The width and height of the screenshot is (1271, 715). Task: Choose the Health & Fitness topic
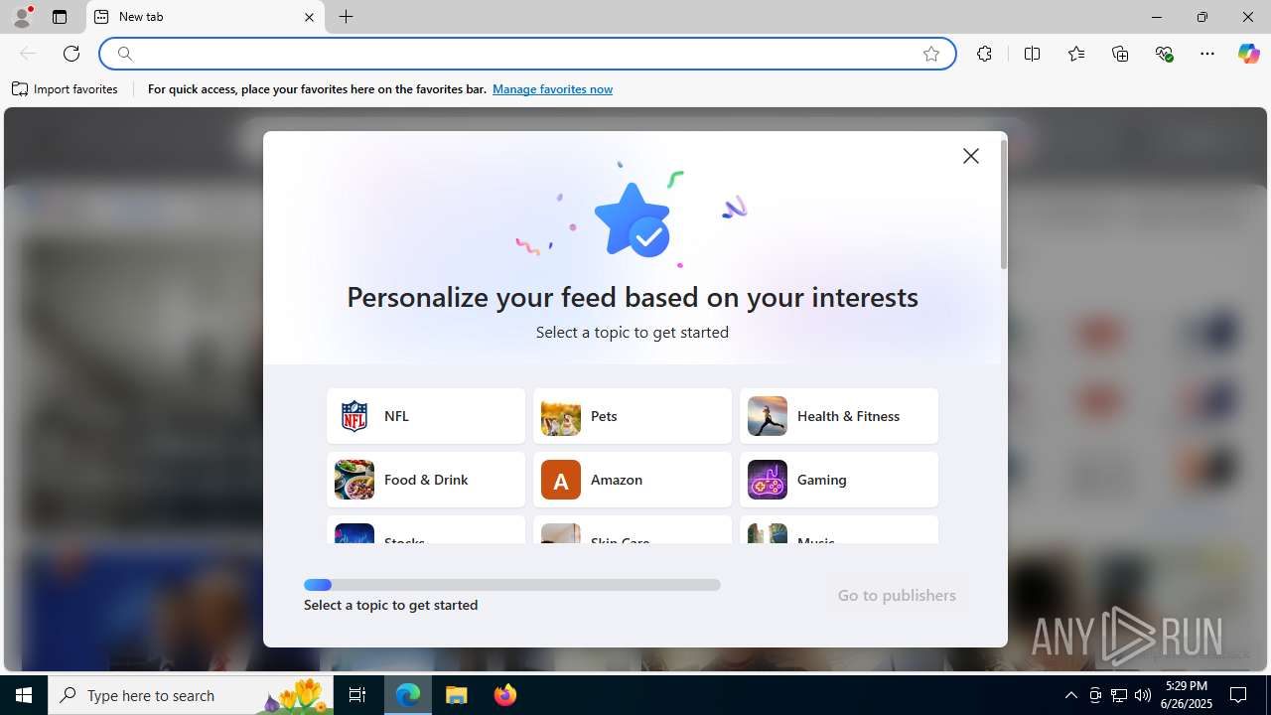tap(839, 416)
